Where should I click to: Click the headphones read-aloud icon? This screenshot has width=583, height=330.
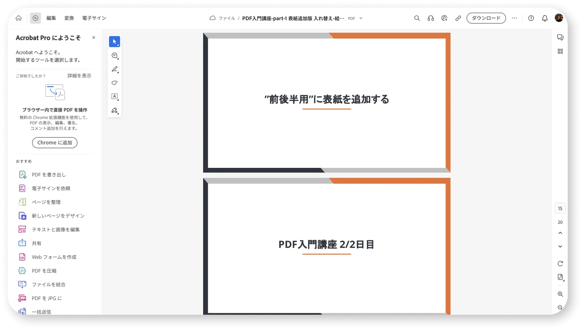(x=431, y=18)
